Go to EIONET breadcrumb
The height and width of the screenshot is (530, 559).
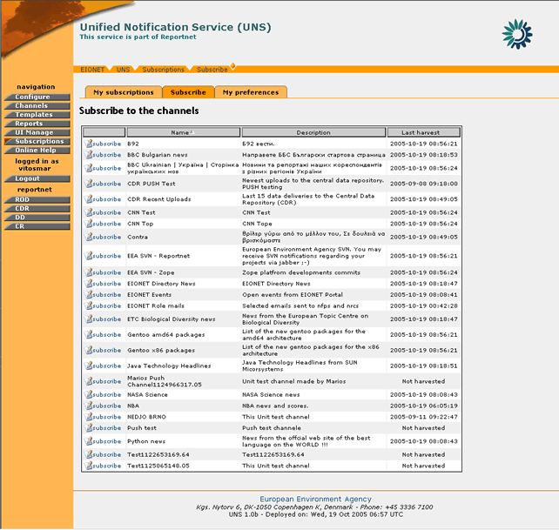click(92, 70)
